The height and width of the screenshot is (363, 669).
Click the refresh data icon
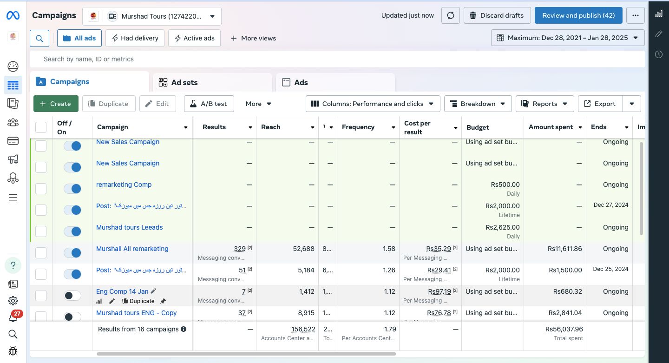450,15
